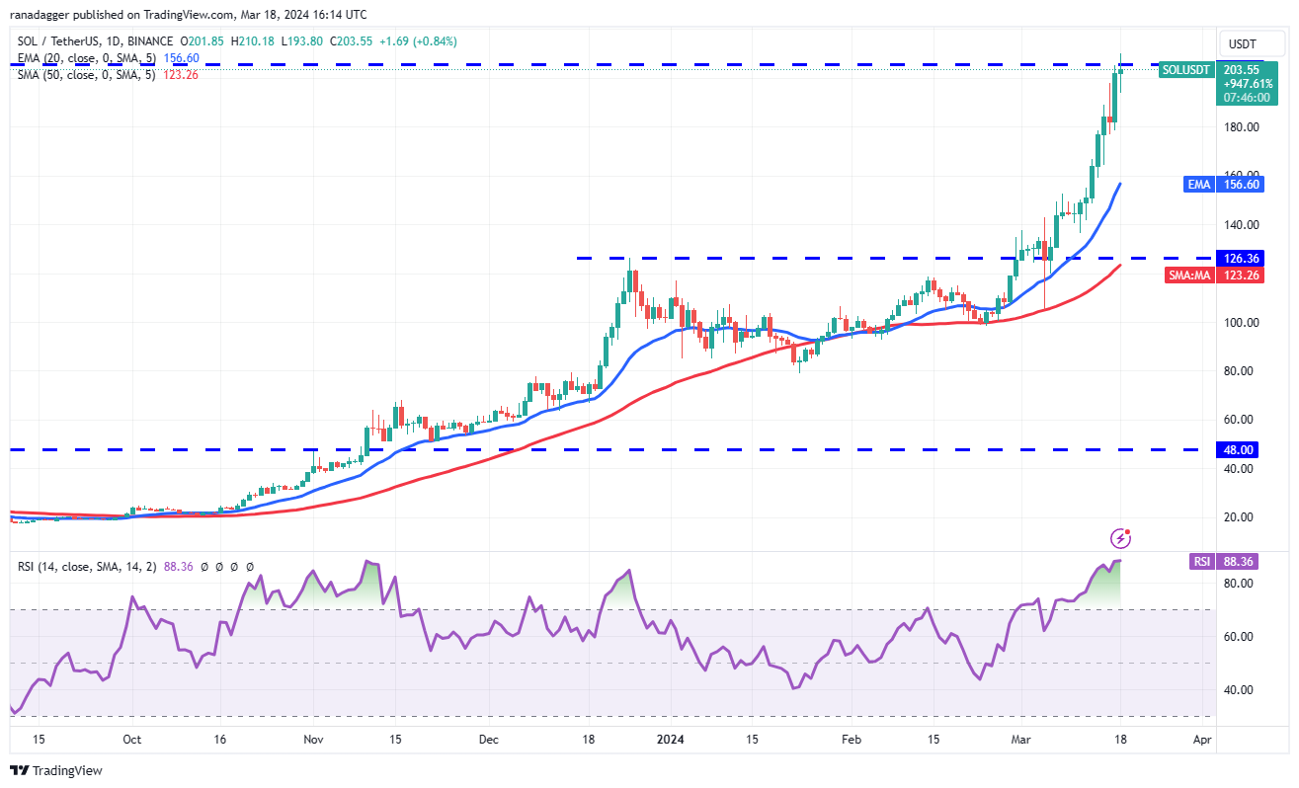Click the lightning bolt event icon above RSI pane
Viewport: 1299px width, 788px height.
1120,538
